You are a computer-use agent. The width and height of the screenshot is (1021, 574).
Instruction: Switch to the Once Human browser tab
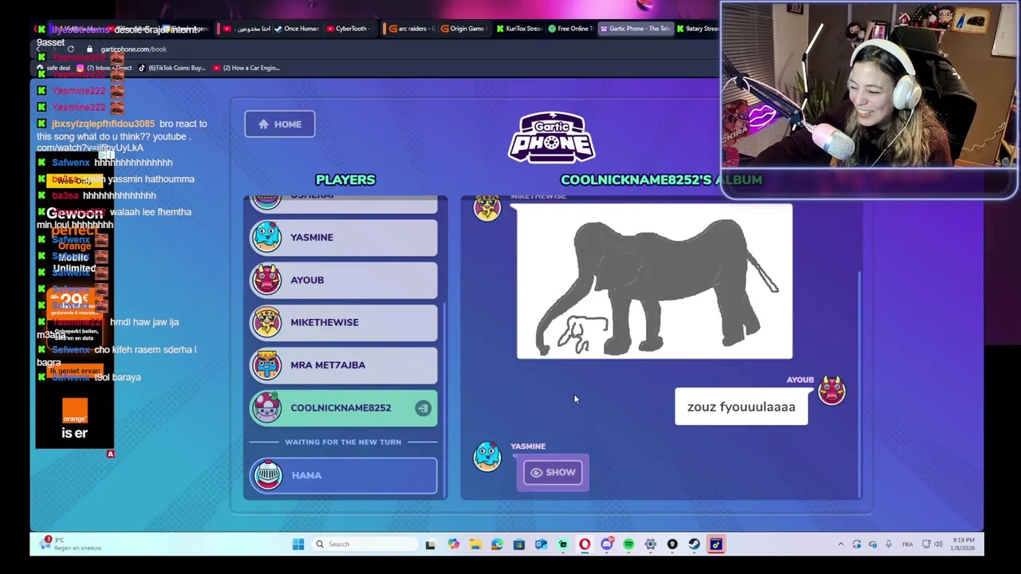[295, 29]
